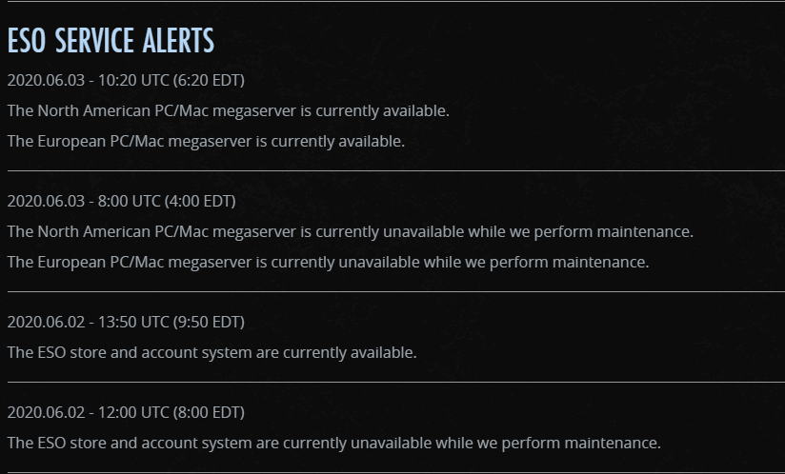
Task: Select the ESO store currently available alert
Action: click(x=211, y=352)
